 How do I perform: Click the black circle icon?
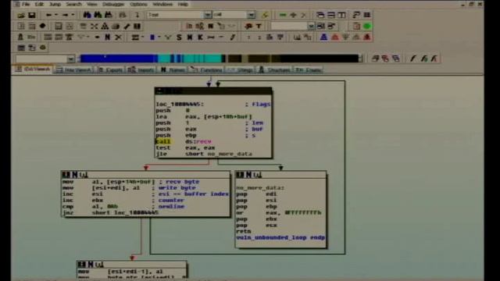point(42,26)
